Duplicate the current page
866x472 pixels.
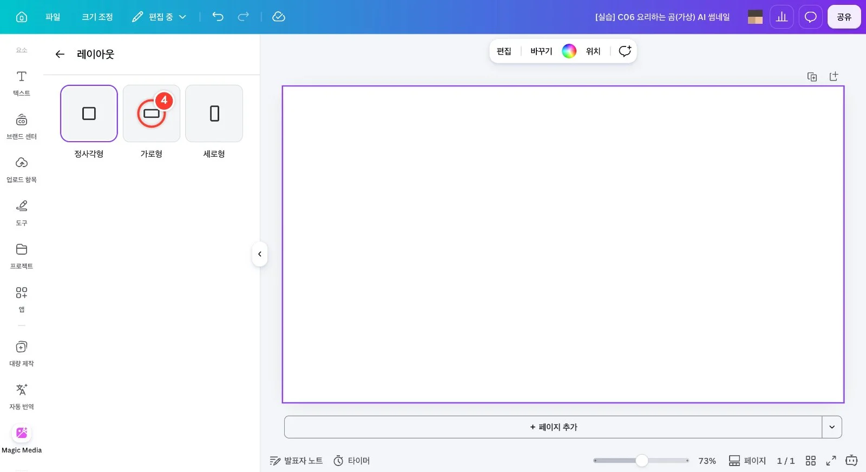coord(812,77)
